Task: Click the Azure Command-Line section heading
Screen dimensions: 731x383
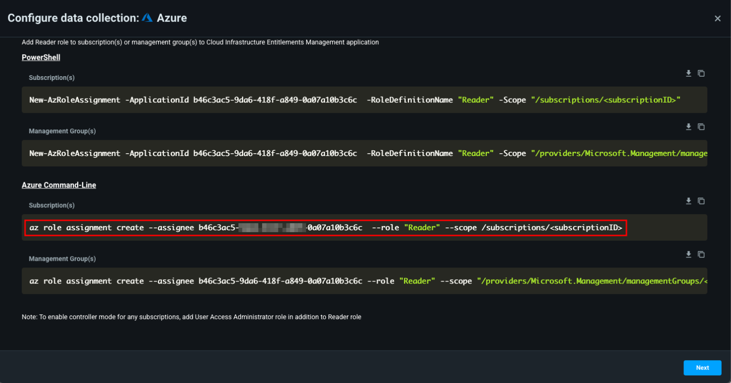Action: point(59,185)
